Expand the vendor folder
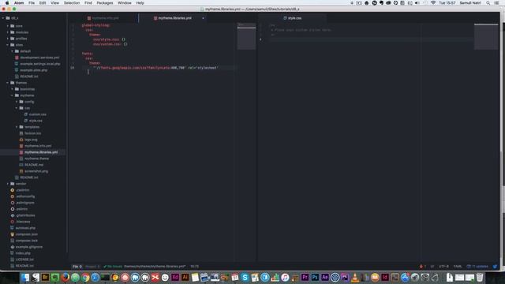This screenshot has height=284, width=505. 21,184
